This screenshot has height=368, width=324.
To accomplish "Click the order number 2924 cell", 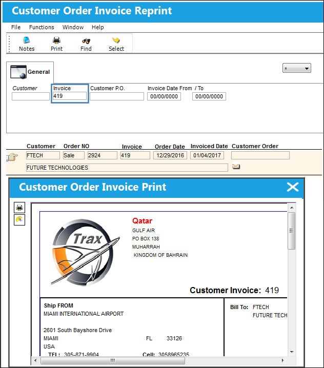I will [103, 155].
